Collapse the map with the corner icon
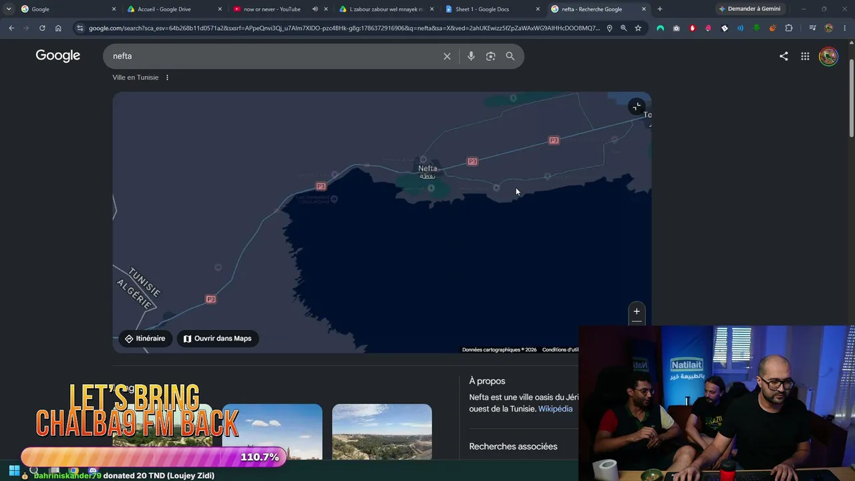 click(637, 107)
